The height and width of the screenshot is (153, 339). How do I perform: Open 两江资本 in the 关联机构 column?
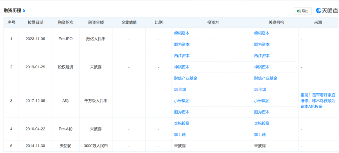[x=262, y=56]
